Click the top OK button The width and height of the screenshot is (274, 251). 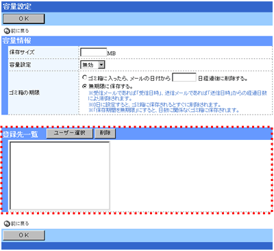[23, 19]
